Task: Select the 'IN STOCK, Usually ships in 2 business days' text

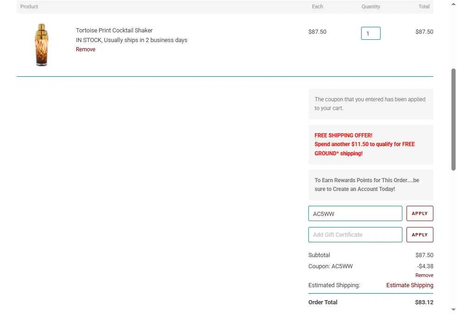Action: [131, 40]
